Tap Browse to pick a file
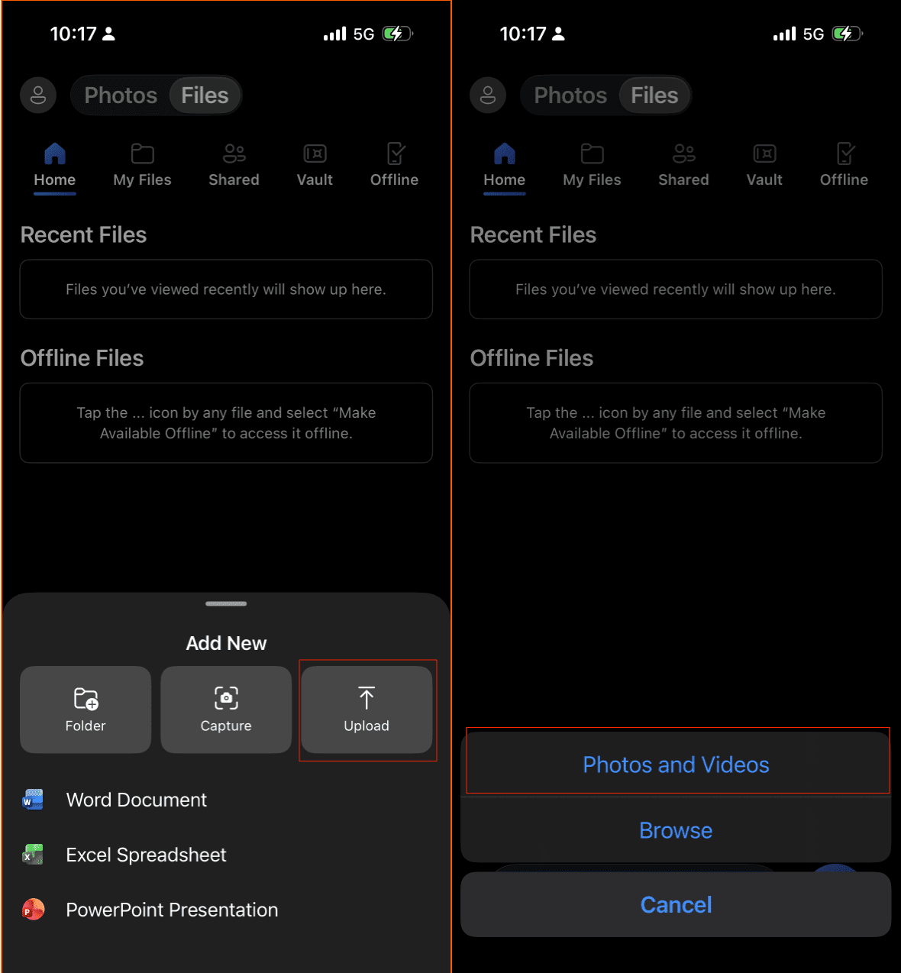This screenshot has width=901, height=973. [676, 830]
